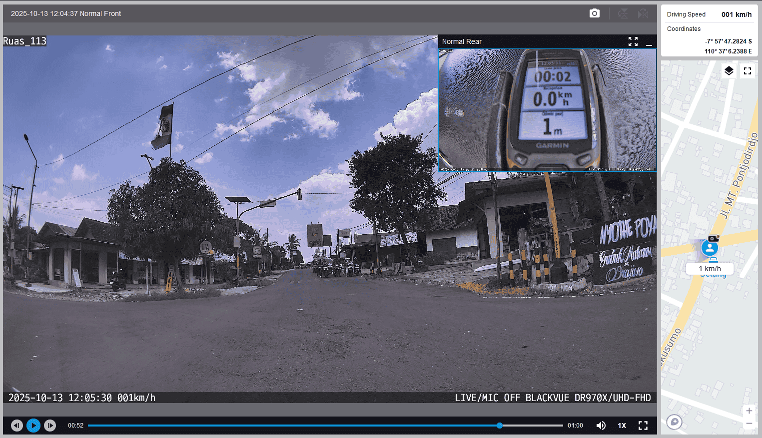Click the vertical flip video icon
The width and height of the screenshot is (762, 438).
623,13
